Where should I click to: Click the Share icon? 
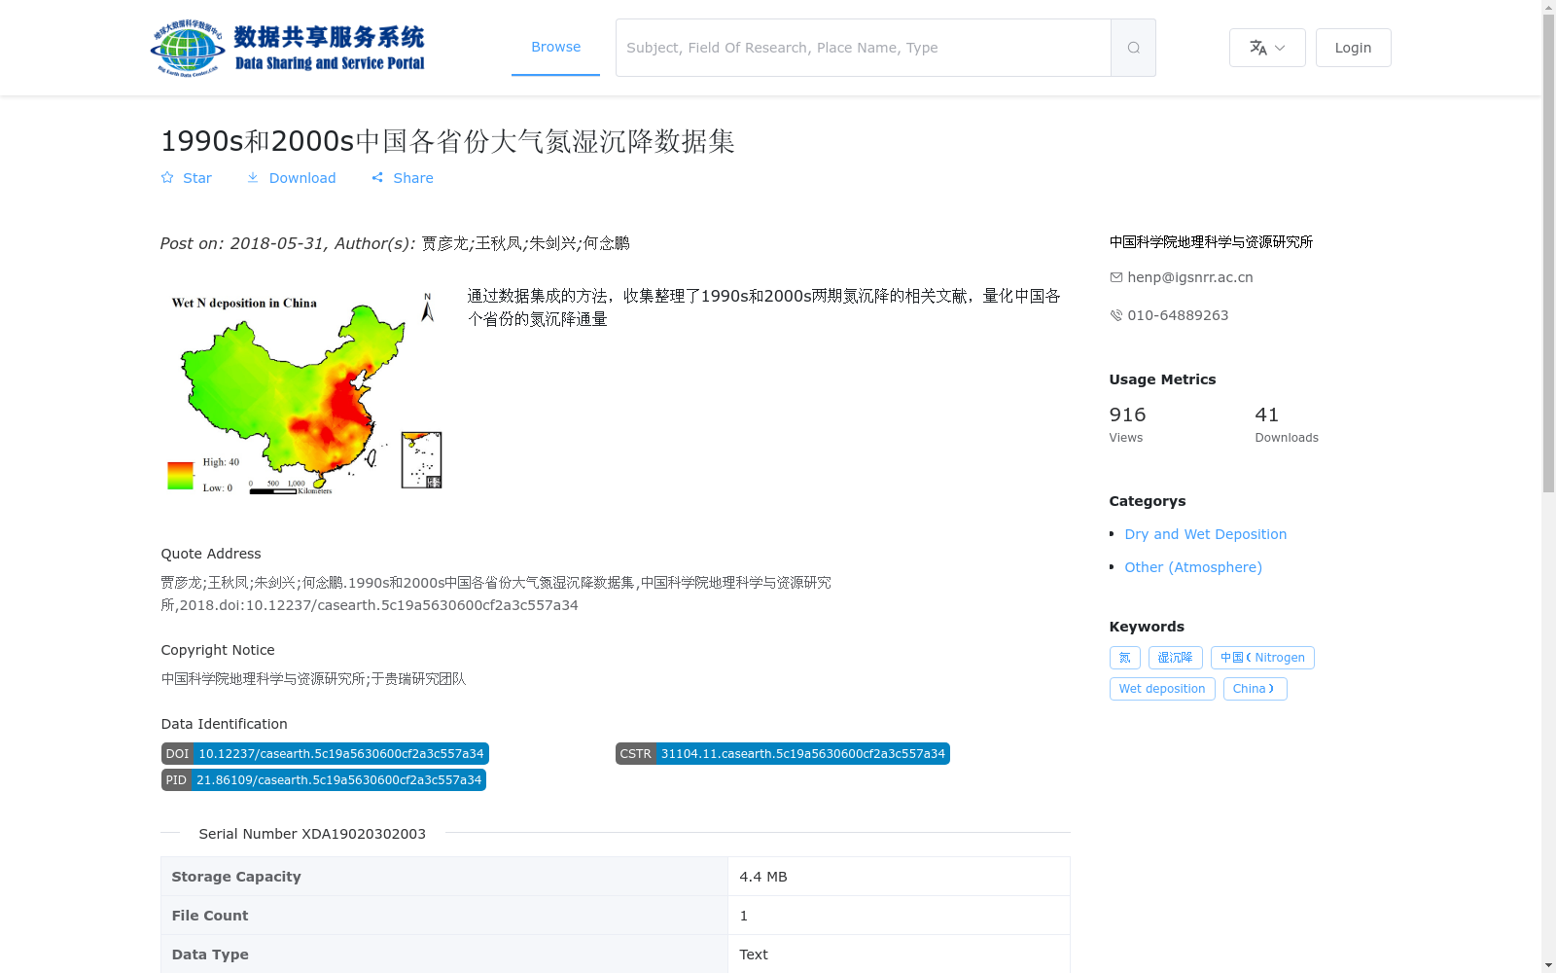click(x=377, y=178)
